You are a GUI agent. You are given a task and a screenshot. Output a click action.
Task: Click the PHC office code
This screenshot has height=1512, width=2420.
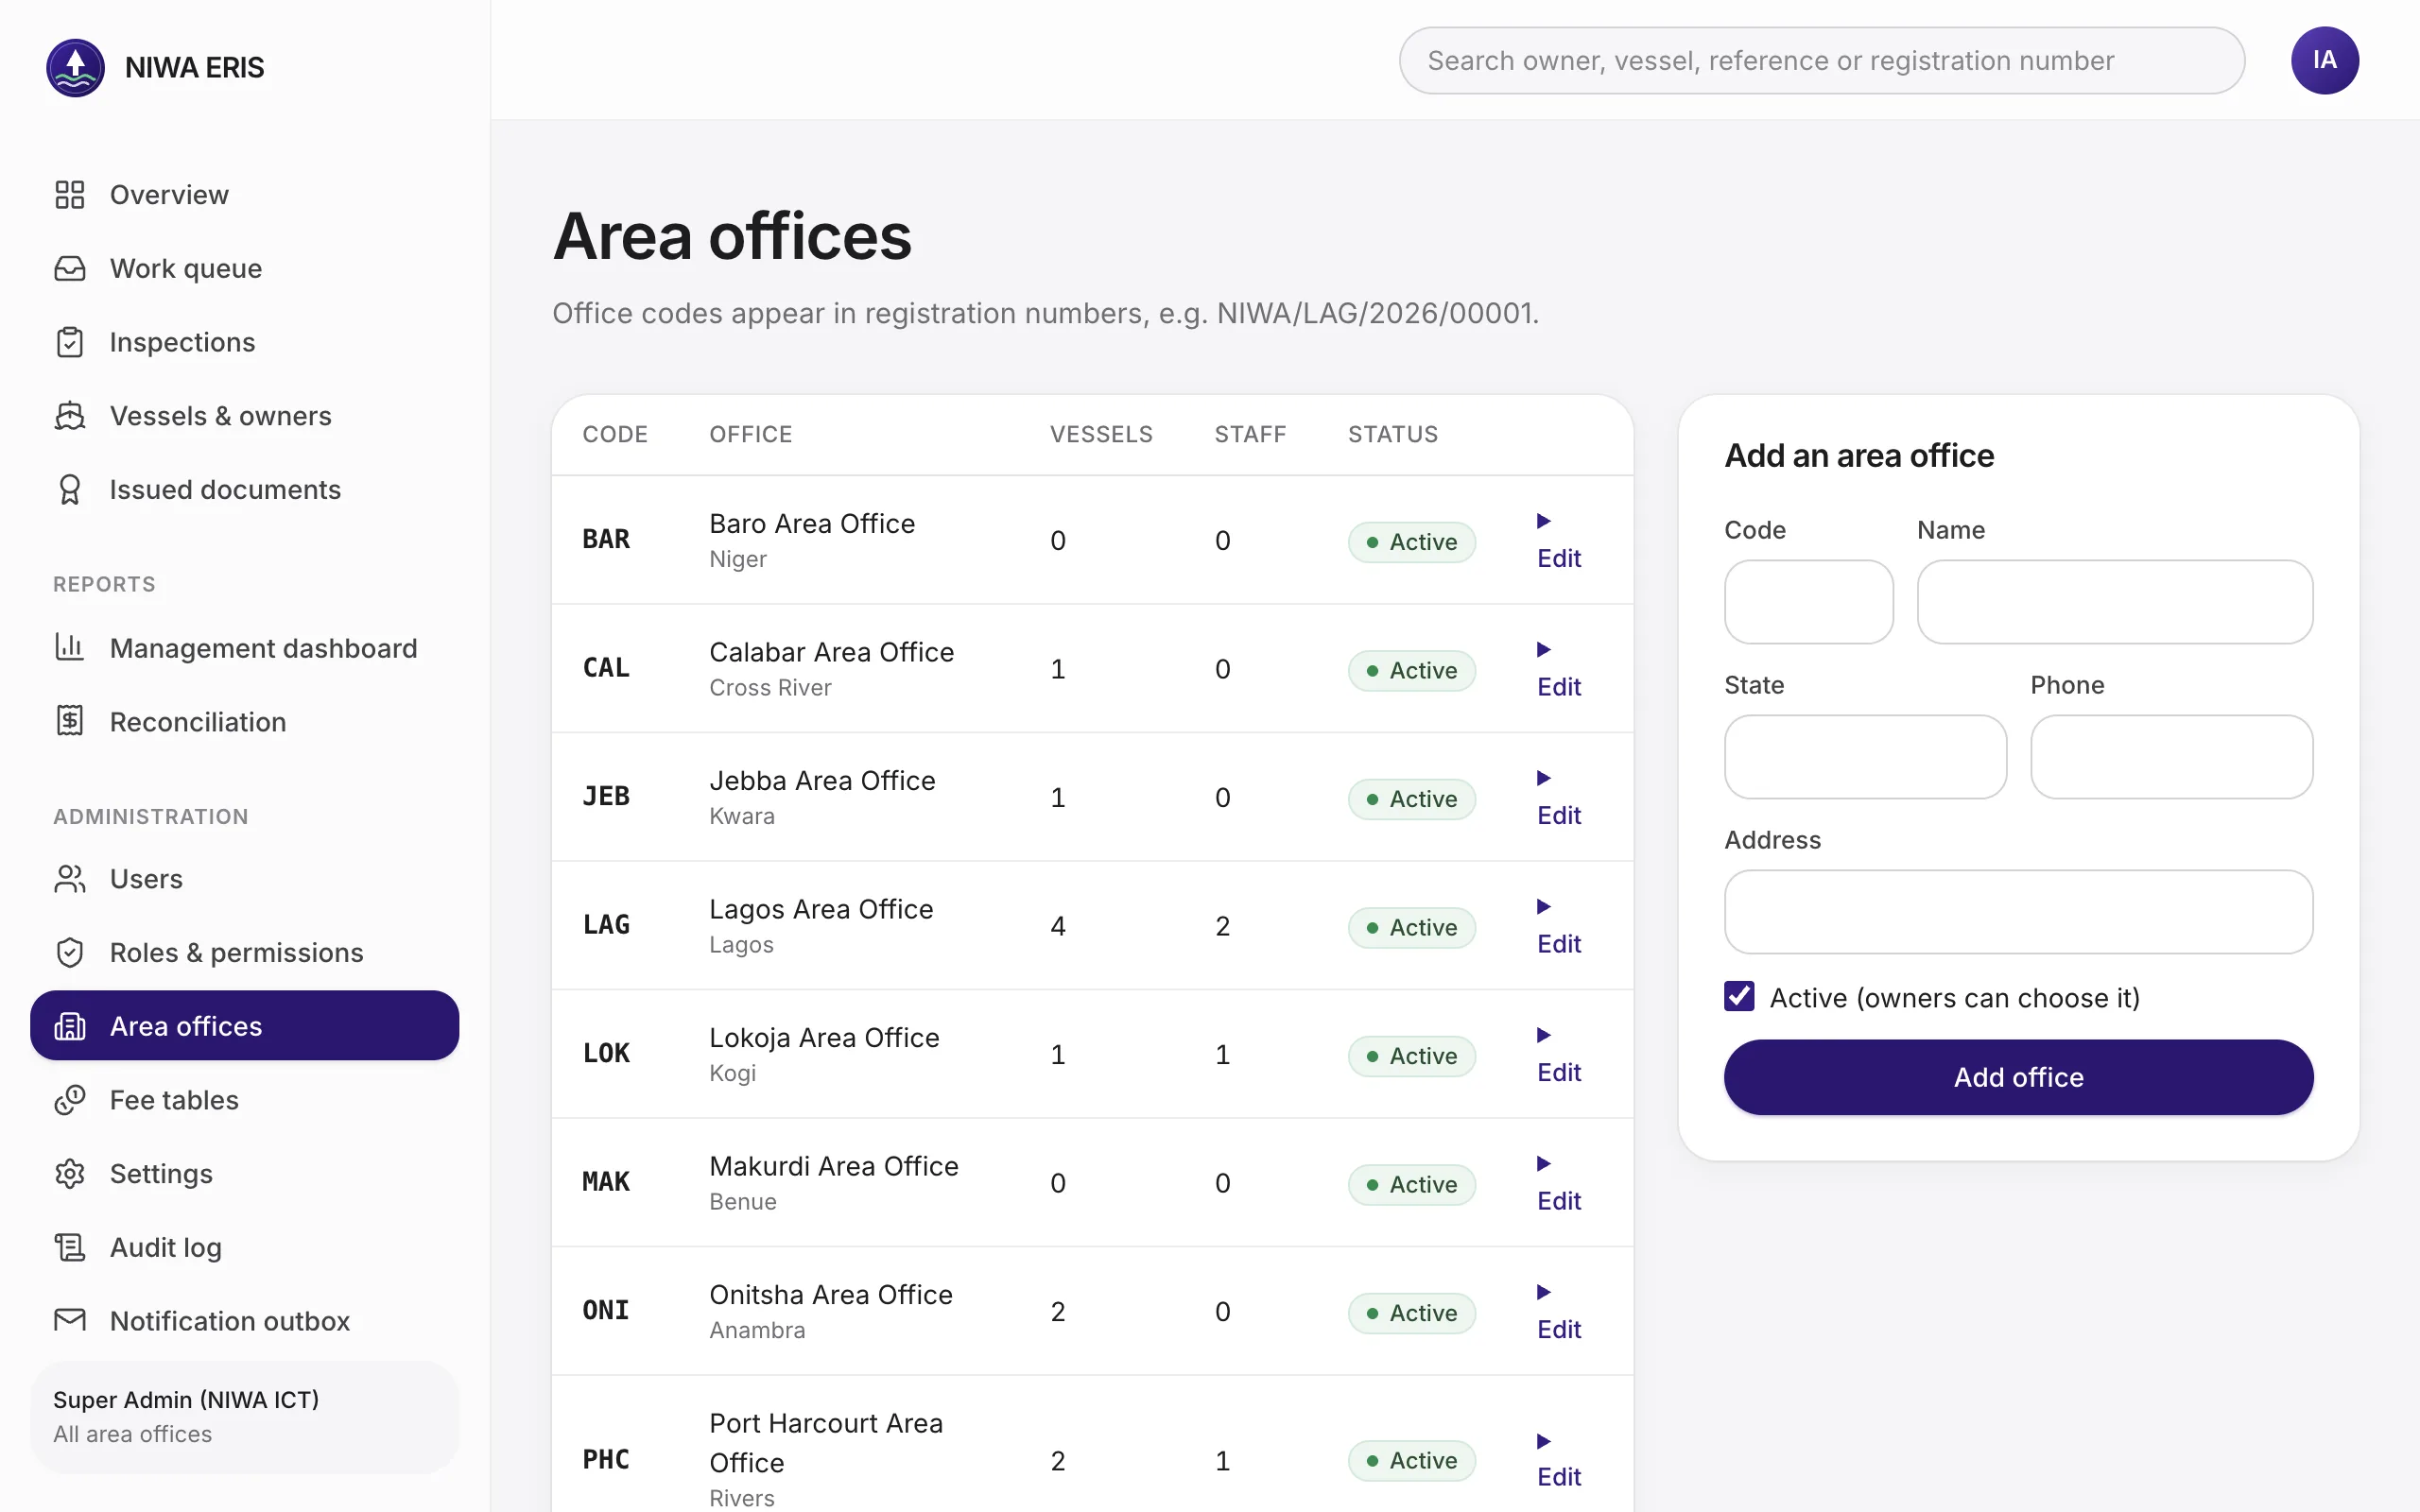606,1460
